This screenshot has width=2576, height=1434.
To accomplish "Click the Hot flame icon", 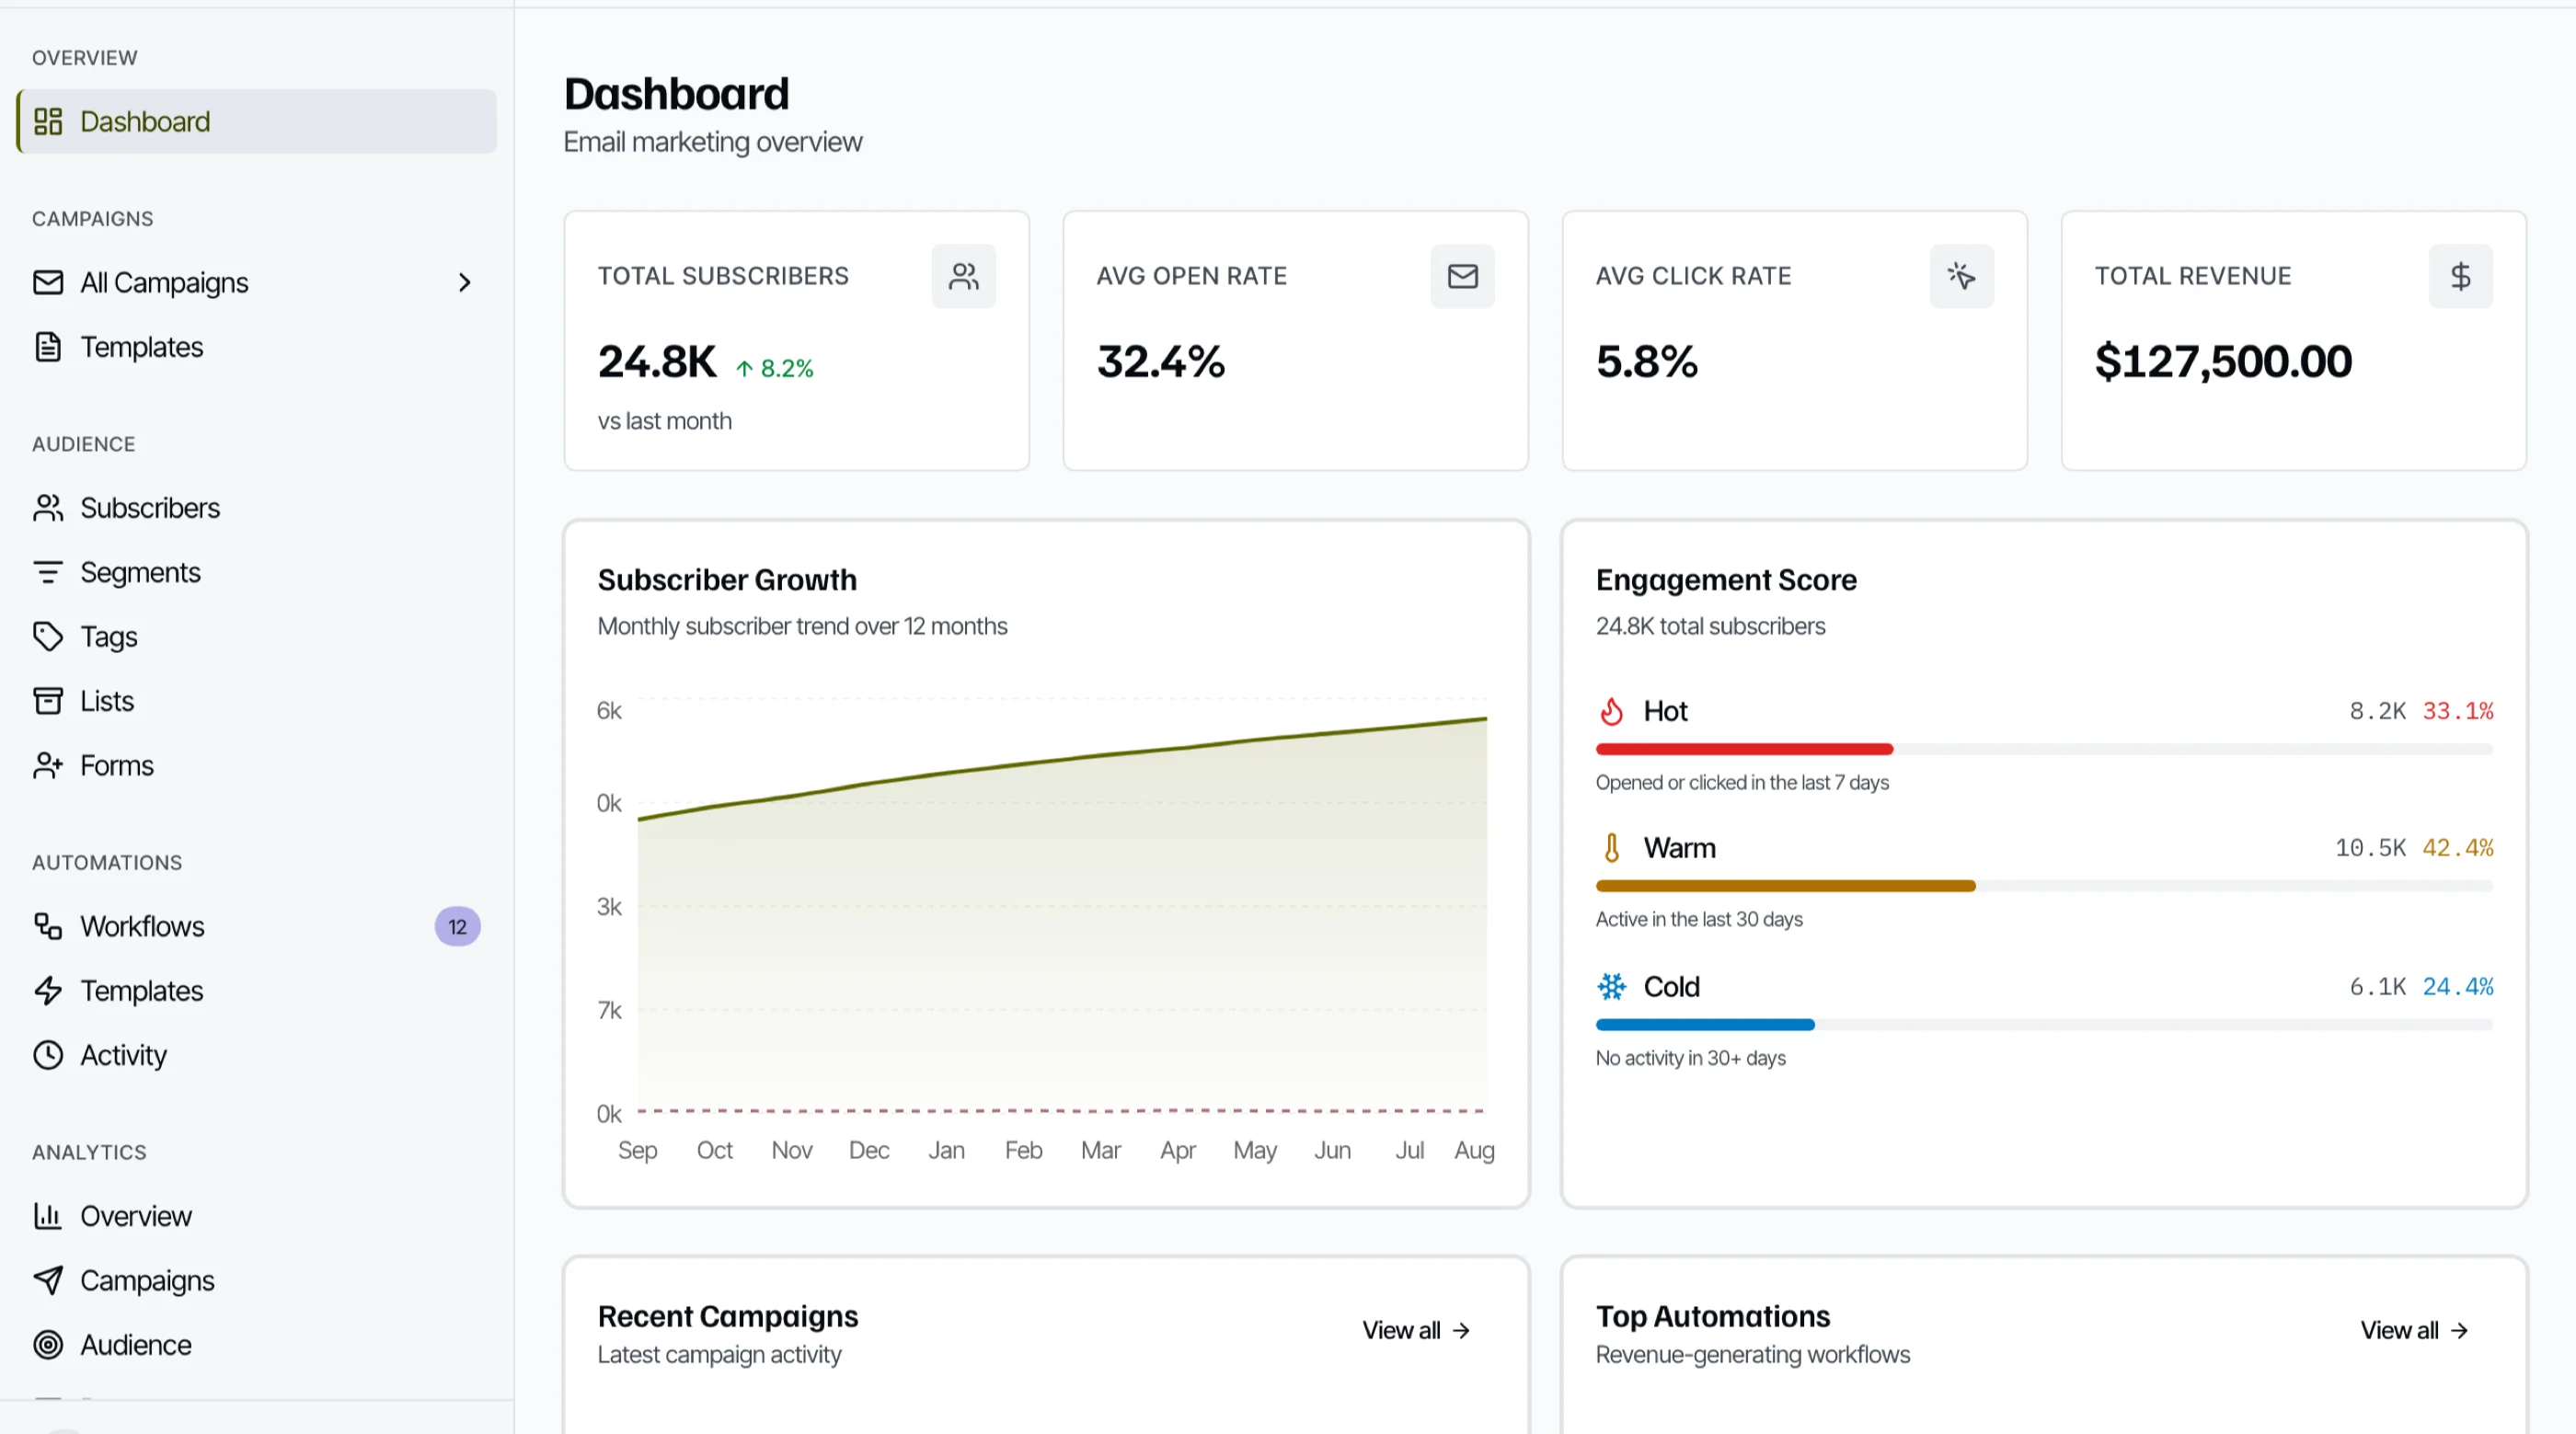I will click(x=1611, y=711).
